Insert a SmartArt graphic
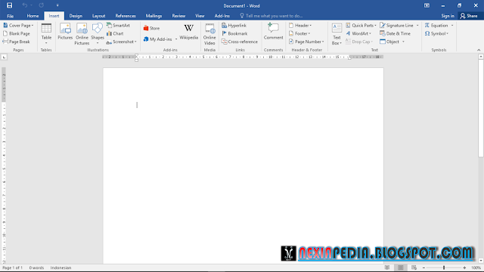Viewport: 484px width, 272px height. [x=118, y=25]
